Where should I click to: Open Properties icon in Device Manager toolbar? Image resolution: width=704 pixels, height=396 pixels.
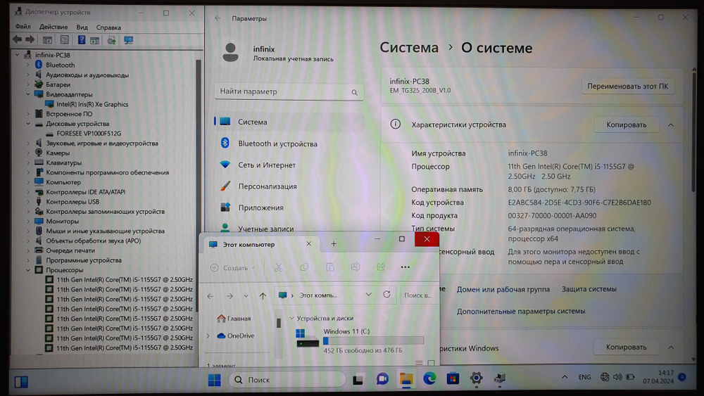click(65, 40)
